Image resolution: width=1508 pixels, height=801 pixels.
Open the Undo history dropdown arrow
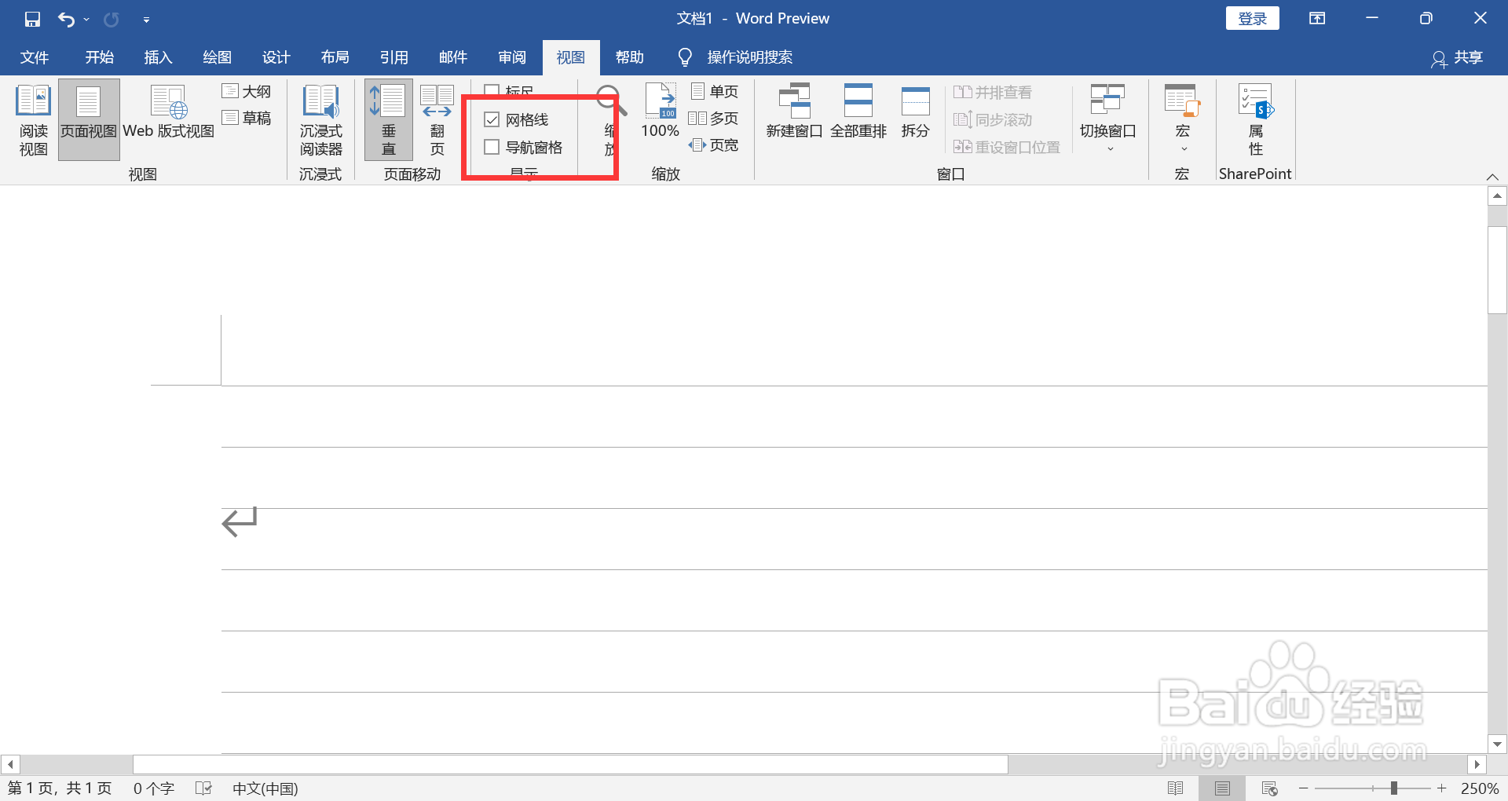[86, 20]
